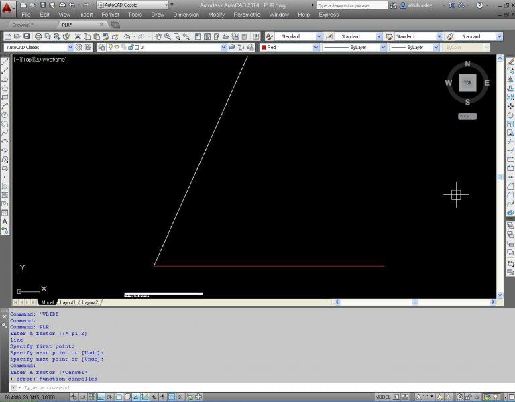Screen dimensions: 515x402
Task: Click the Multiline Text 'A' tool
Action: (5, 221)
